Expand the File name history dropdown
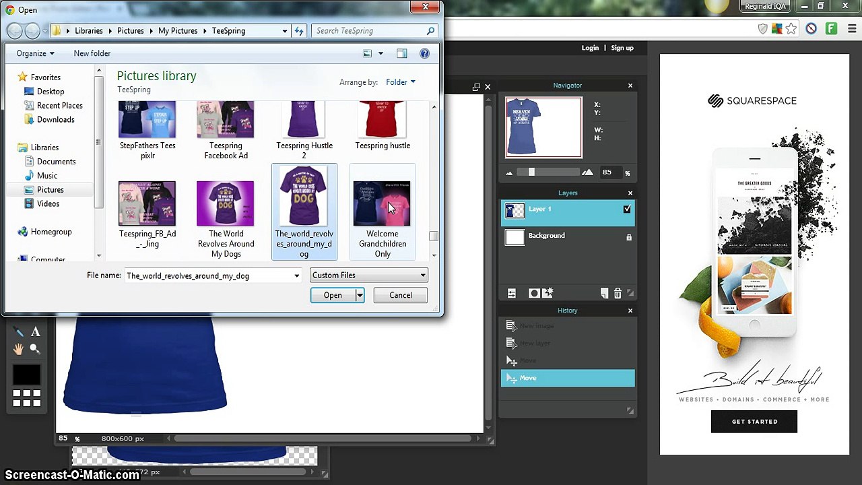 click(x=296, y=276)
